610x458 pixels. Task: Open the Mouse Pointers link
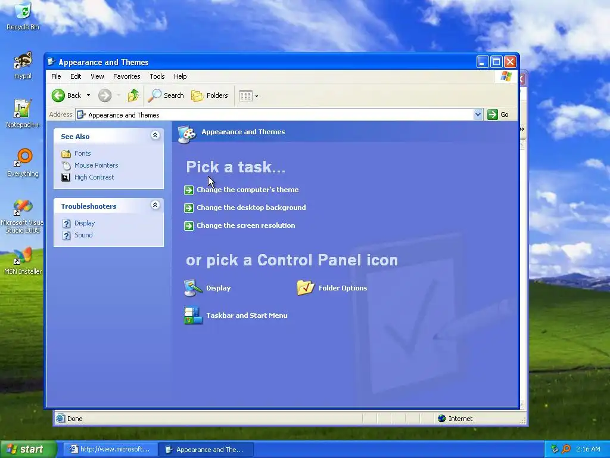[x=96, y=165]
